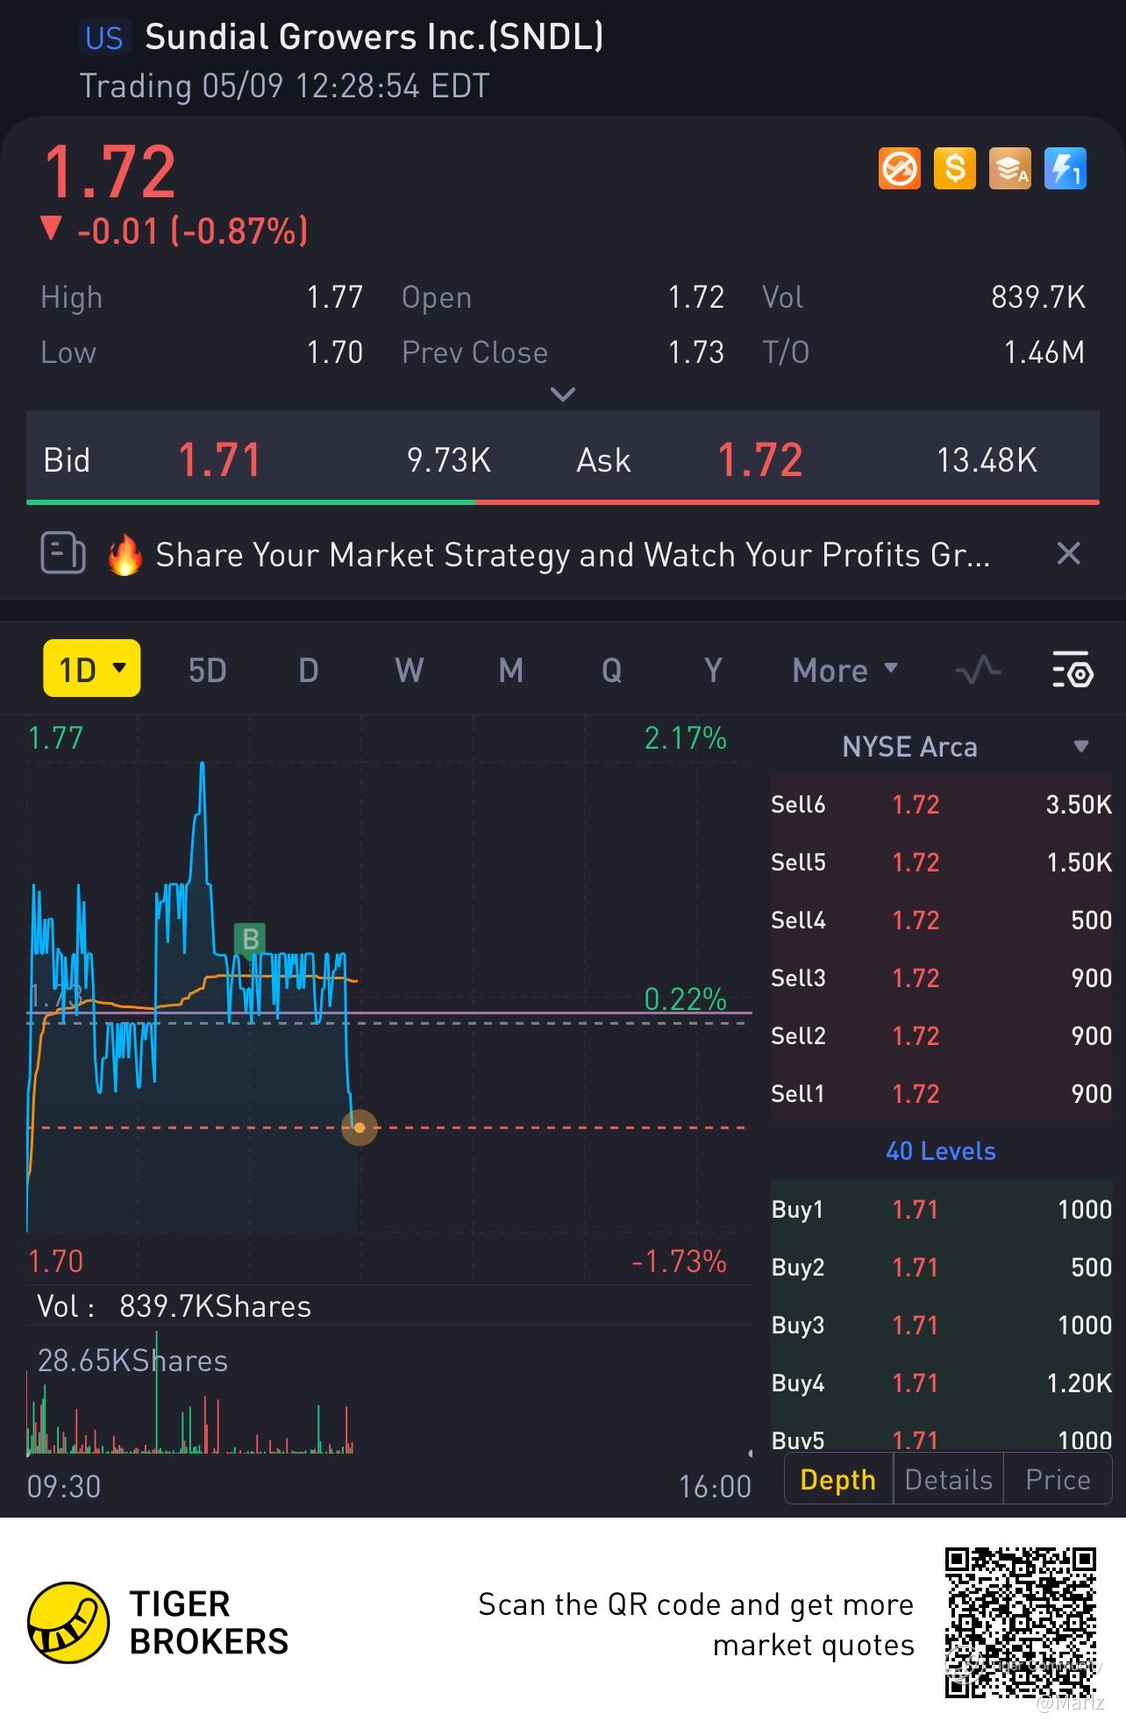Tap the -1.73% chart axis label
The image size is (1126, 1728).
click(680, 1262)
